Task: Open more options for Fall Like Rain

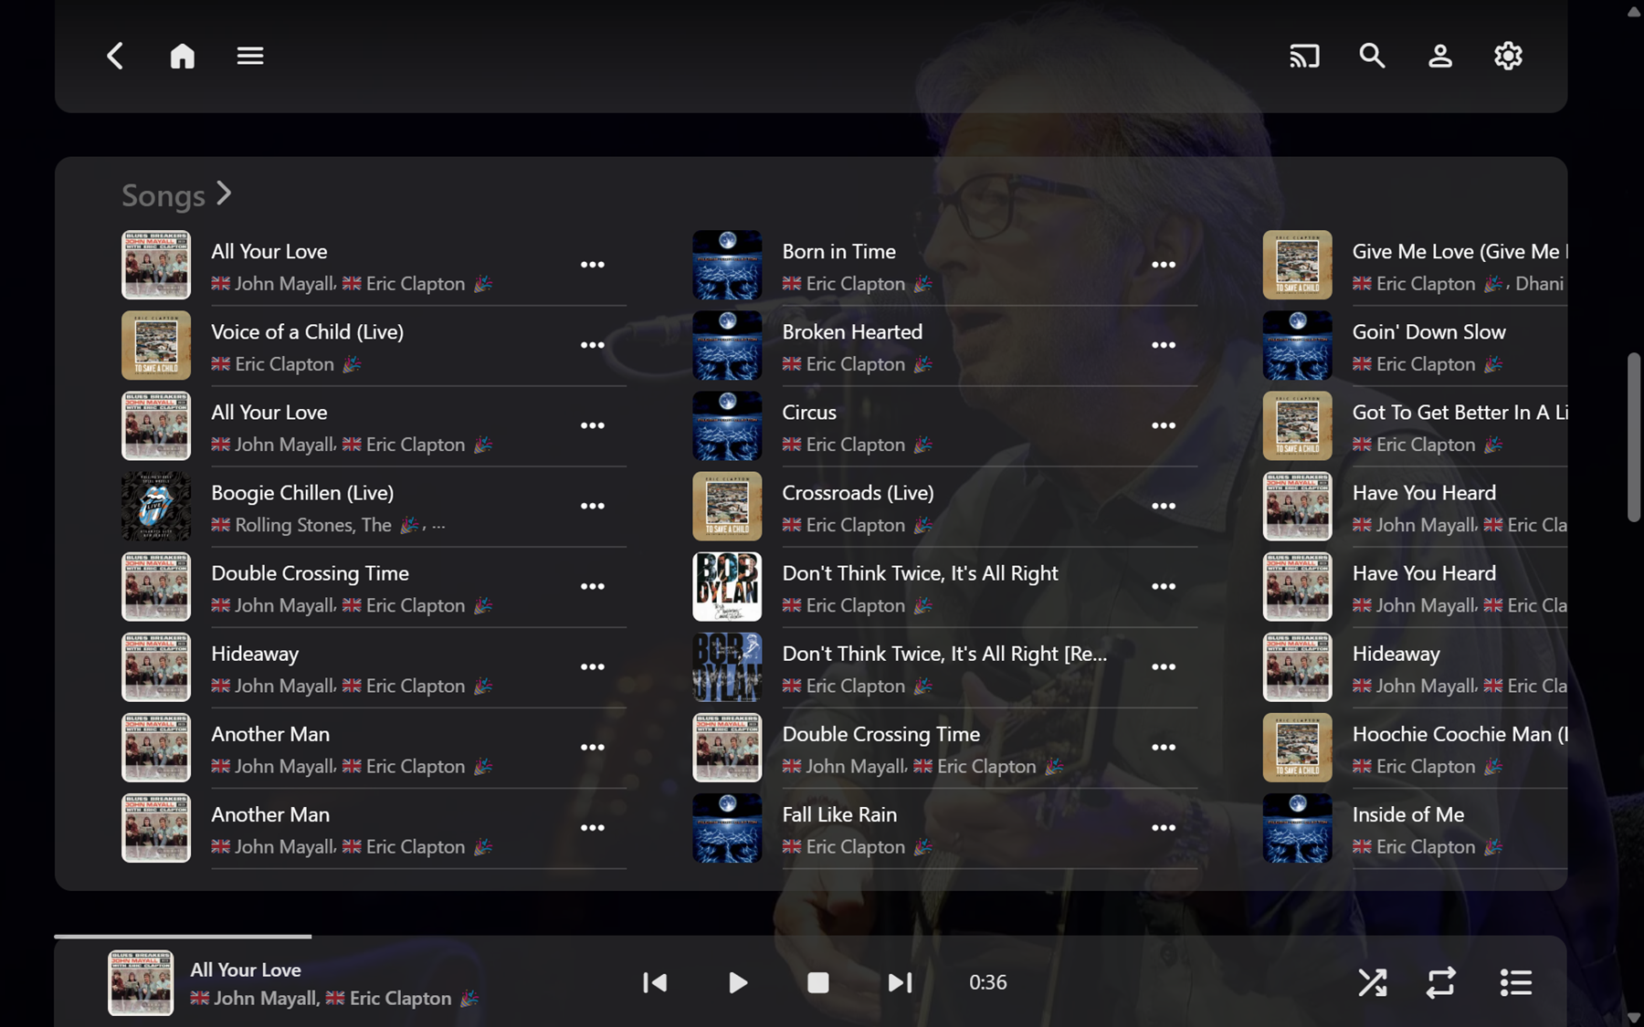Action: (1164, 828)
